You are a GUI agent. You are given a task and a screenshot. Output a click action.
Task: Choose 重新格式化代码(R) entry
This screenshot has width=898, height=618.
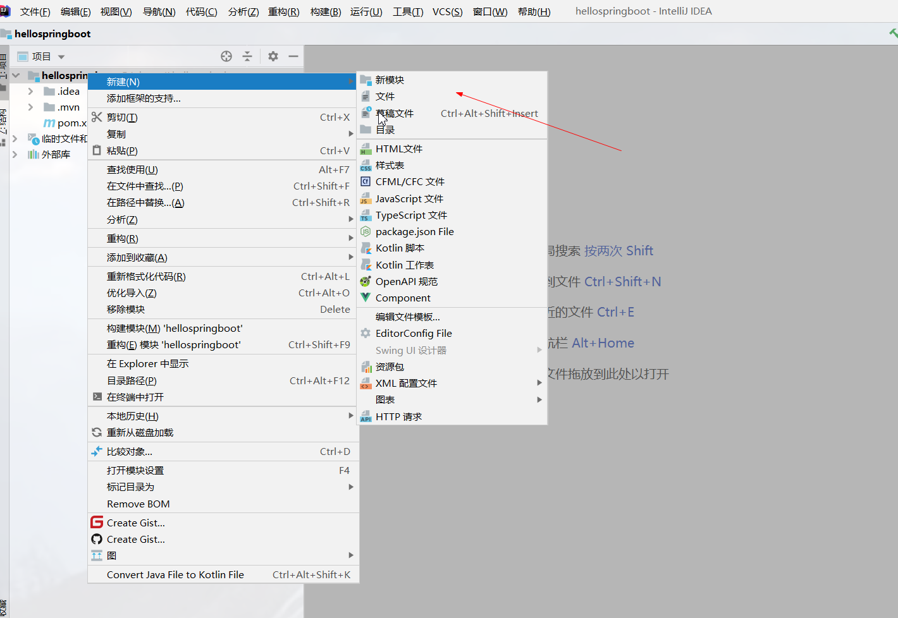click(223, 276)
